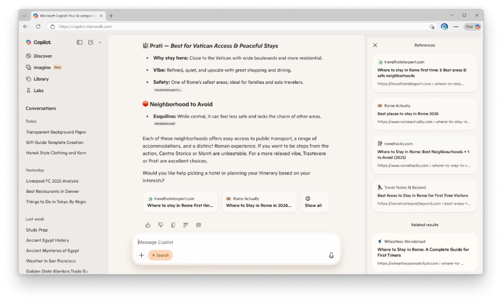Open the Discover page in sidebar
Image resolution: width=502 pixels, height=303 pixels.
tap(42, 56)
